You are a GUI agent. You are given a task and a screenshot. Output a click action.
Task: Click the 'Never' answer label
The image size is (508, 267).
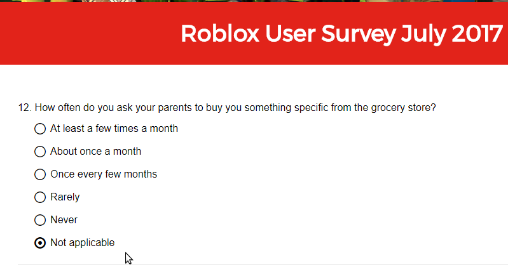(64, 220)
